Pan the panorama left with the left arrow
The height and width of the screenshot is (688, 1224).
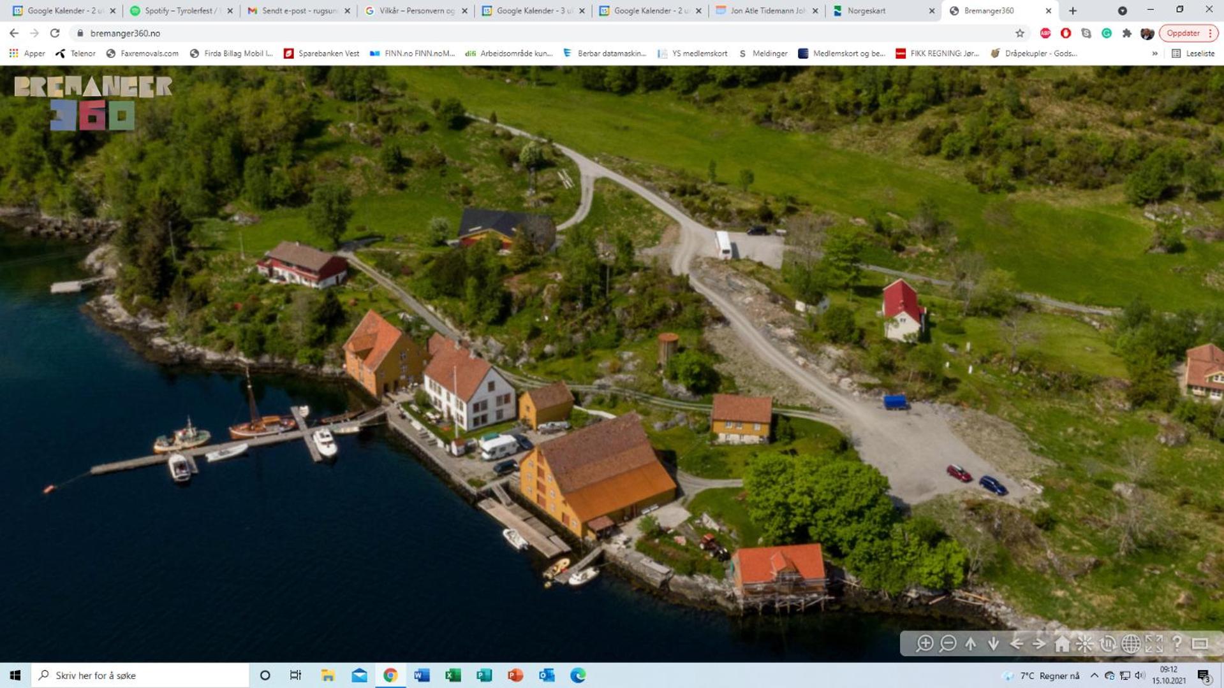pos(1016,643)
